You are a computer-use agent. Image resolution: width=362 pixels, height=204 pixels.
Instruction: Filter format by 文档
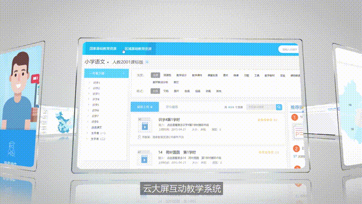tap(166, 91)
